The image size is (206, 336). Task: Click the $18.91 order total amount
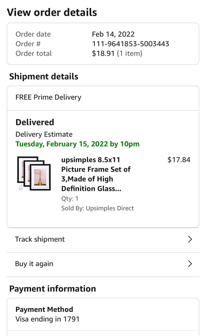pos(103,53)
